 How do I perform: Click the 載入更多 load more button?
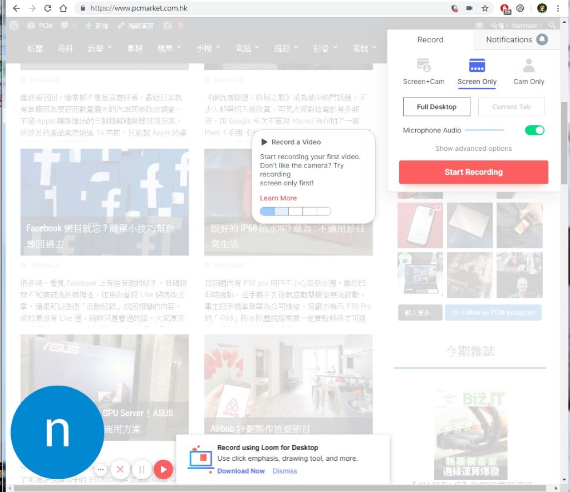pyautogui.click(x=420, y=312)
